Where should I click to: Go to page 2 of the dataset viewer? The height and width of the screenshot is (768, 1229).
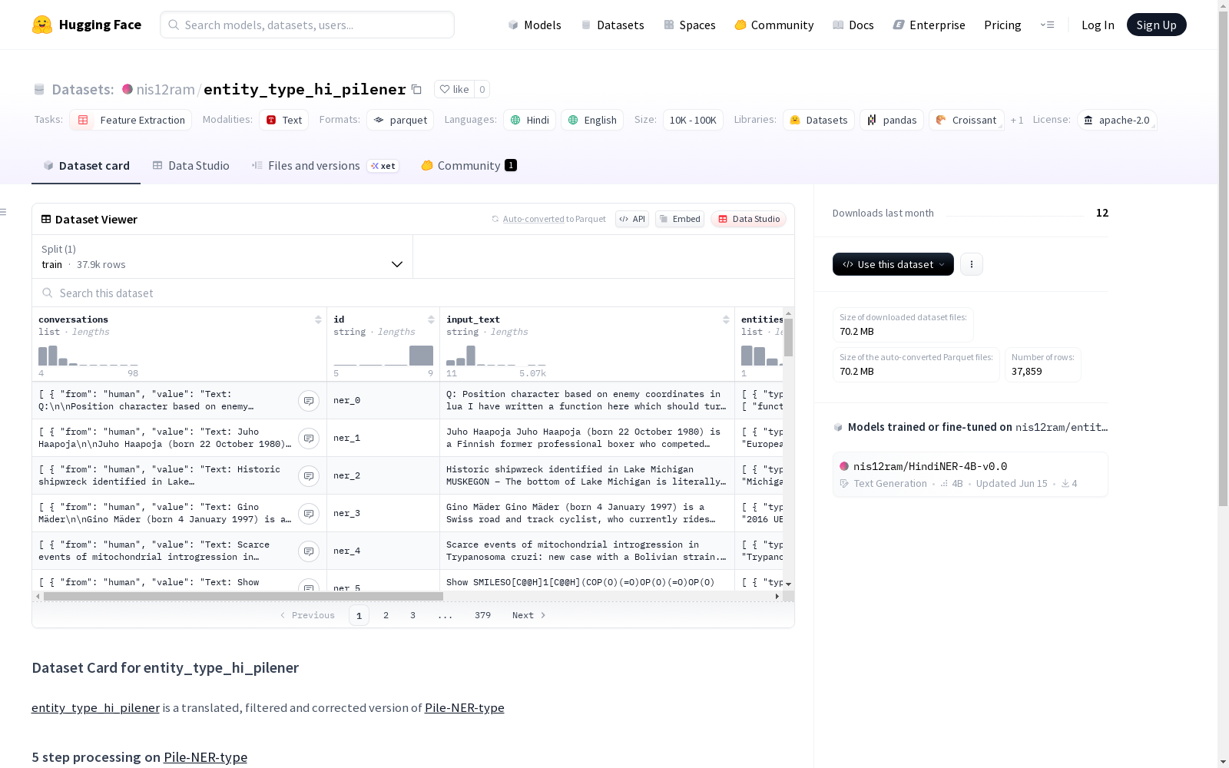[386, 615]
